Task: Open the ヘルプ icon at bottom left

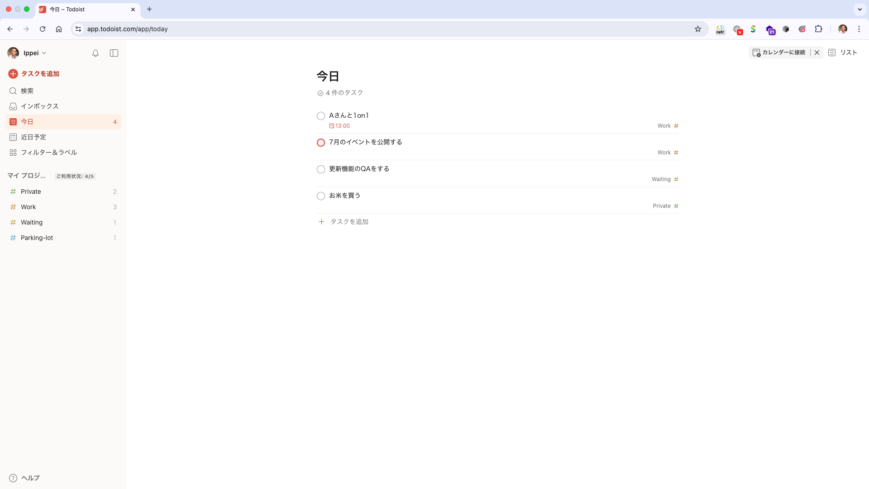Action: click(13, 478)
